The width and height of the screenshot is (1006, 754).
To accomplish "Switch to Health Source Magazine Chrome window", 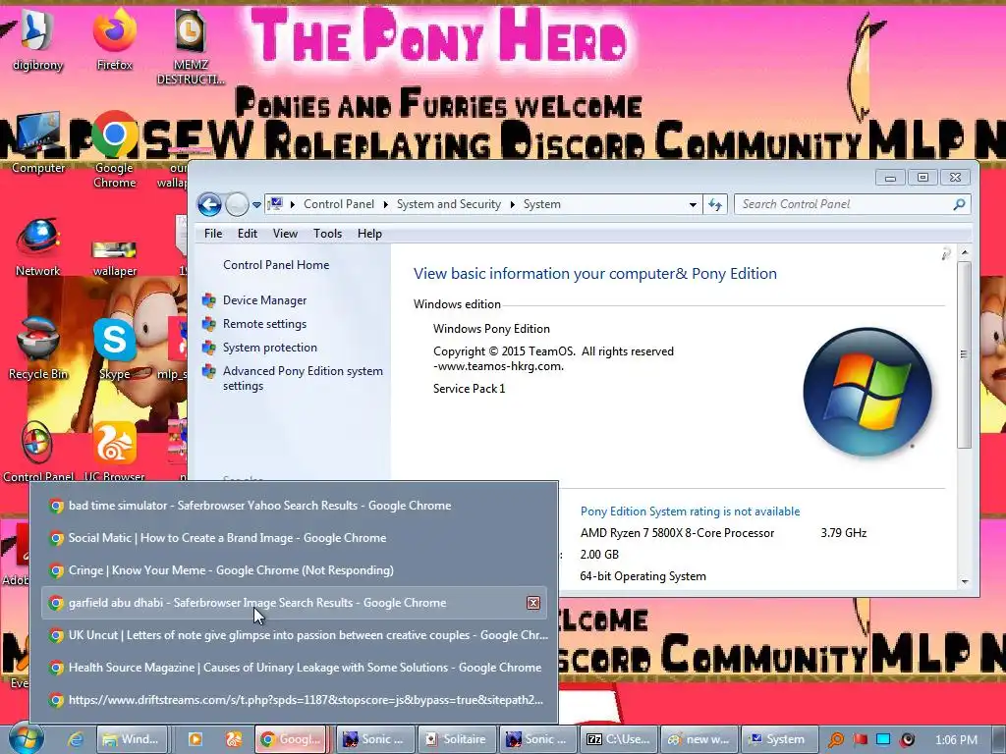I will (x=294, y=668).
